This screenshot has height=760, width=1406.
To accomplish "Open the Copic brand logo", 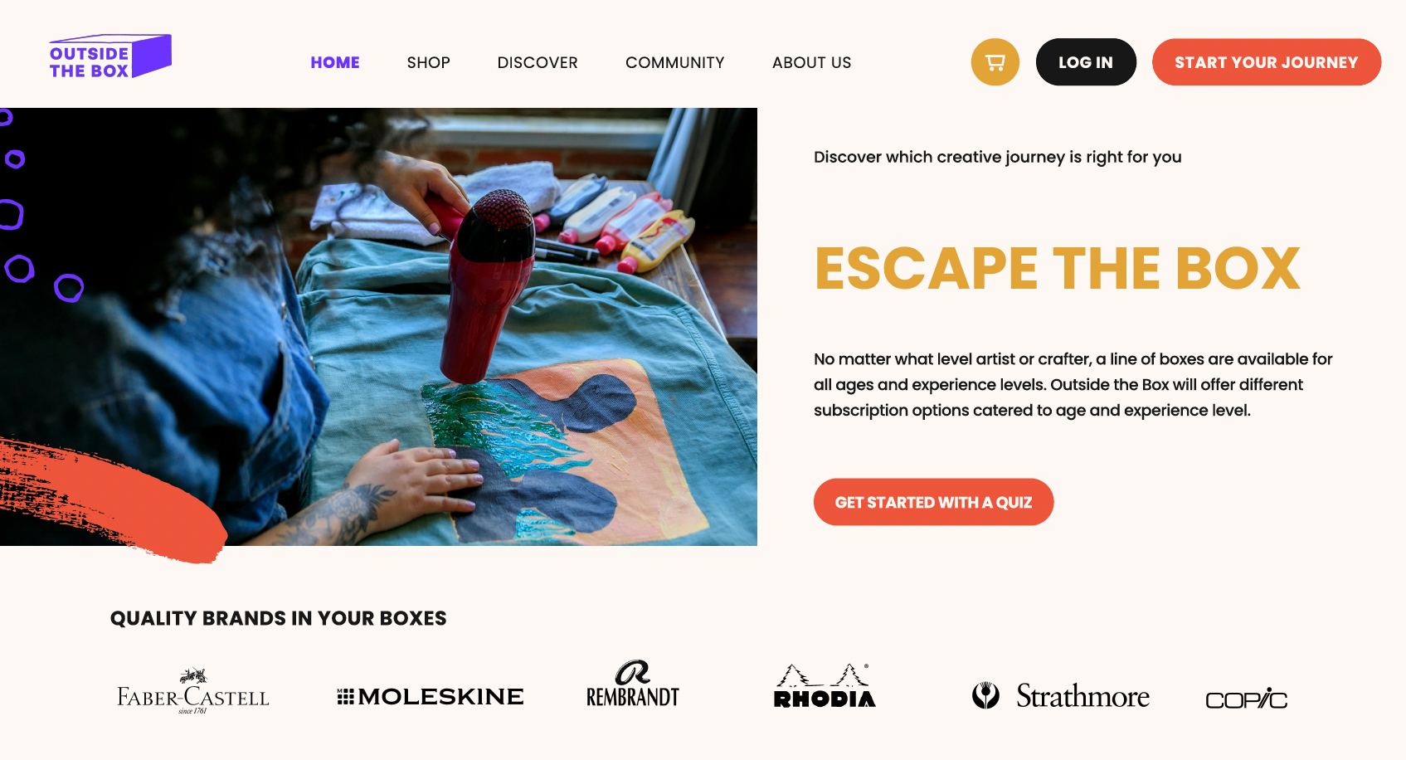I will pos(1246,699).
